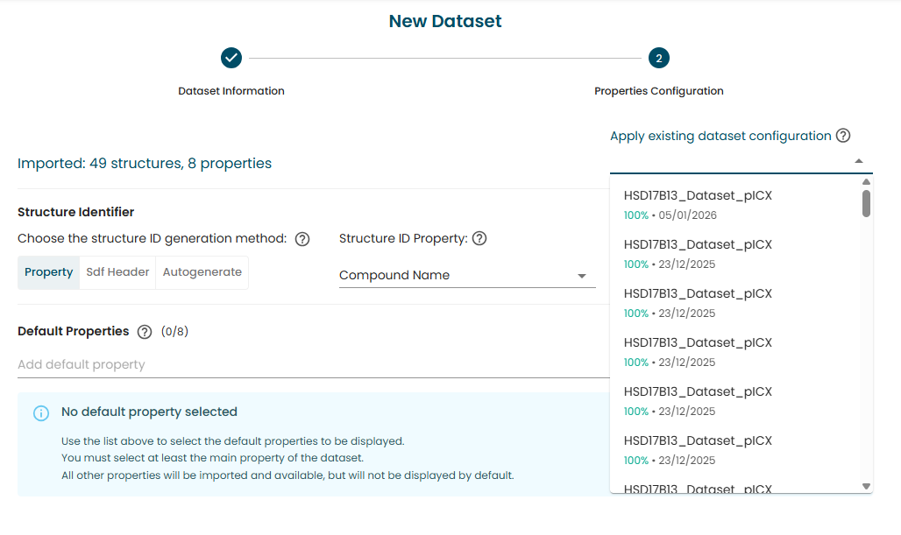Select the Property generation method
901x535 pixels.
(49, 272)
